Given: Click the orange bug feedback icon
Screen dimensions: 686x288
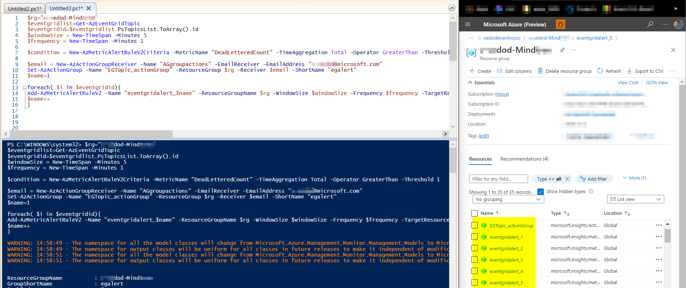Looking at the screenshot, I should [560, 24].
